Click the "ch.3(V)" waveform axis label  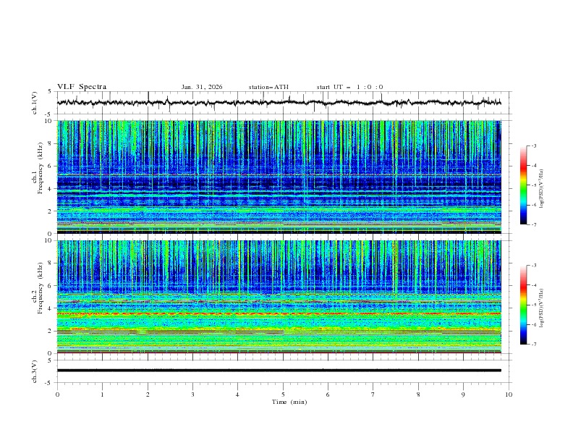(34, 371)
